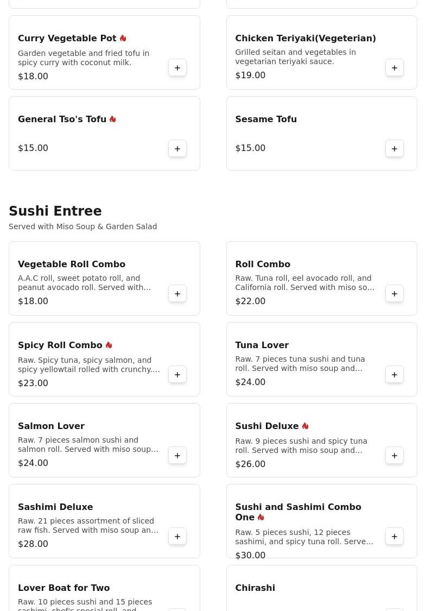The height and width of the screenshot is (611, 426).
Task: Add Tuna Lover entree to cart
Action: pyautogui.click(x=395, y=375)
